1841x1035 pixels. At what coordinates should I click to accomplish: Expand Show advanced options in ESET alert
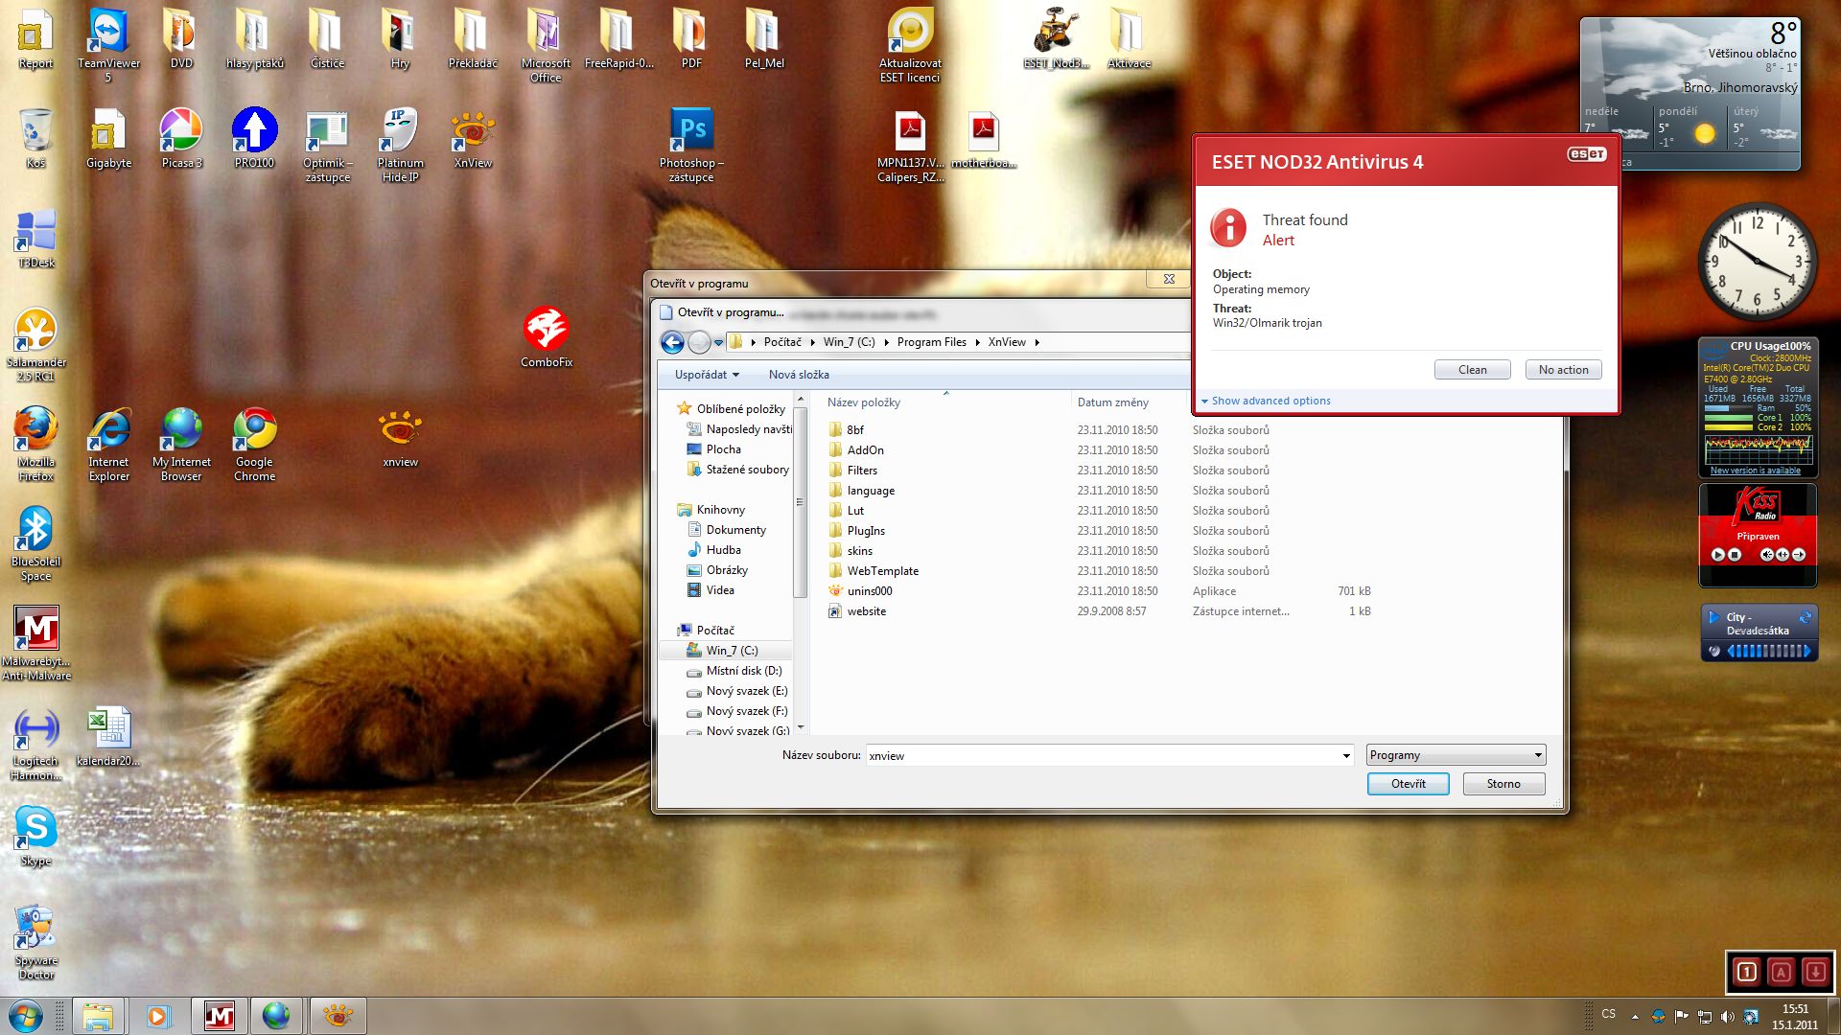[1270, 401]
